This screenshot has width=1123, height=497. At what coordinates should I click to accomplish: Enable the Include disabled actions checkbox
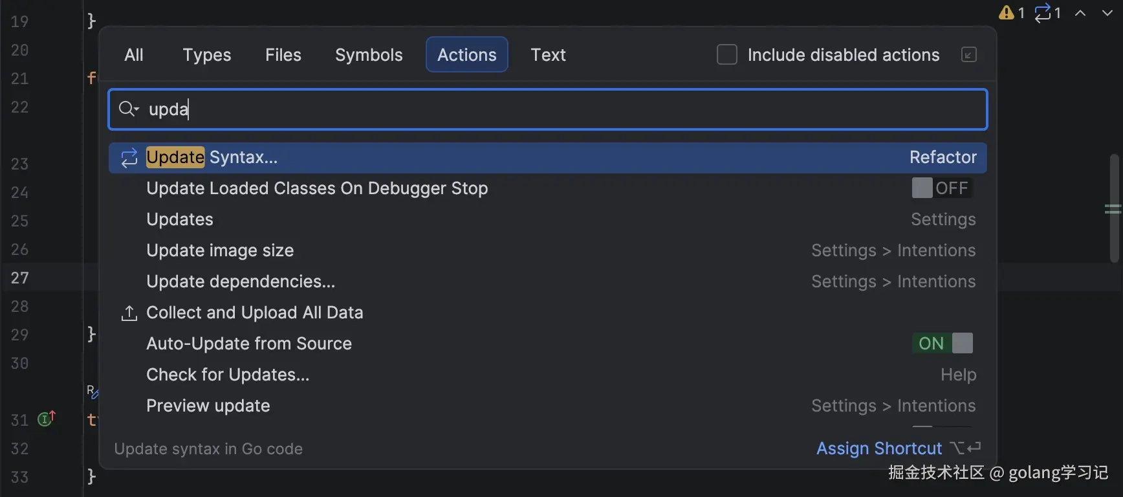click(727, 55)
